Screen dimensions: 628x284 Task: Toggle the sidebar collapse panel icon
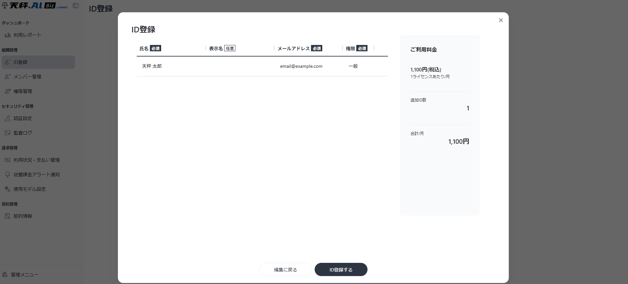point(76,6)
